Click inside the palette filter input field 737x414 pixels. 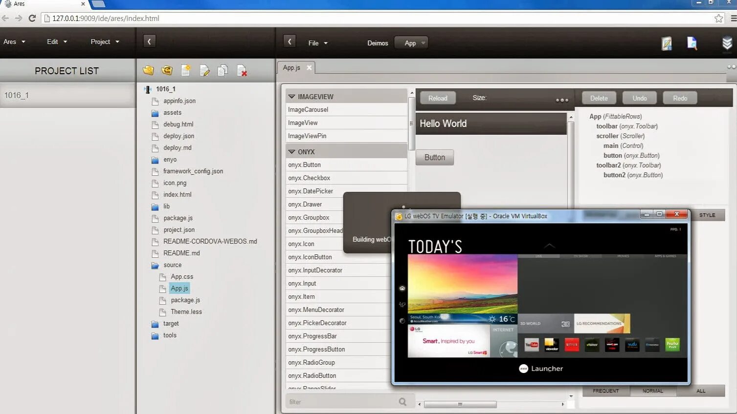(342, 401)
